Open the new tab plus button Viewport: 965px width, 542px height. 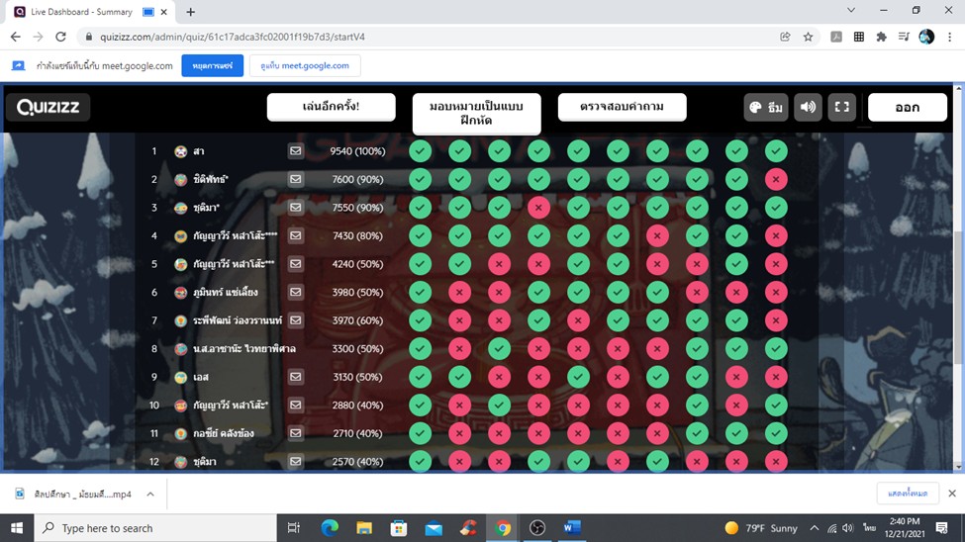pyautogui.click(x=191, y=12)
